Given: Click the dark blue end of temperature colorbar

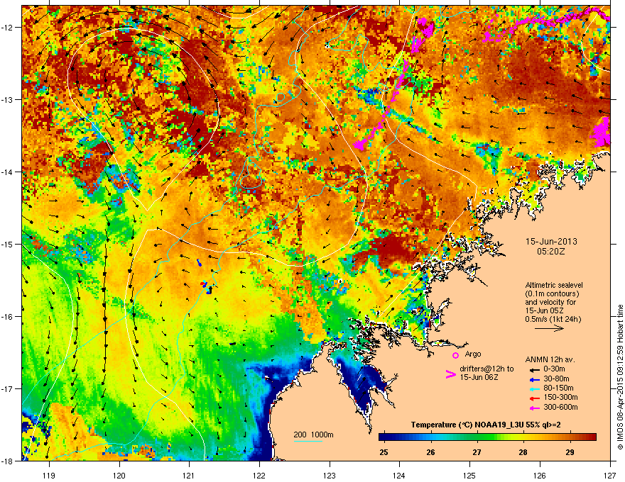Looking at the screenshot, I should point(383,437).
